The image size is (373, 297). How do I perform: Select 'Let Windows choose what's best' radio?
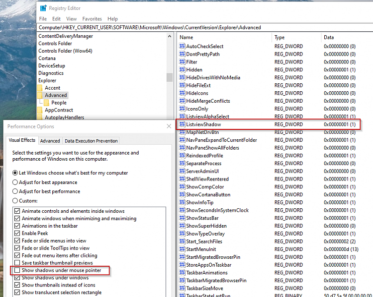coord(15,173)
